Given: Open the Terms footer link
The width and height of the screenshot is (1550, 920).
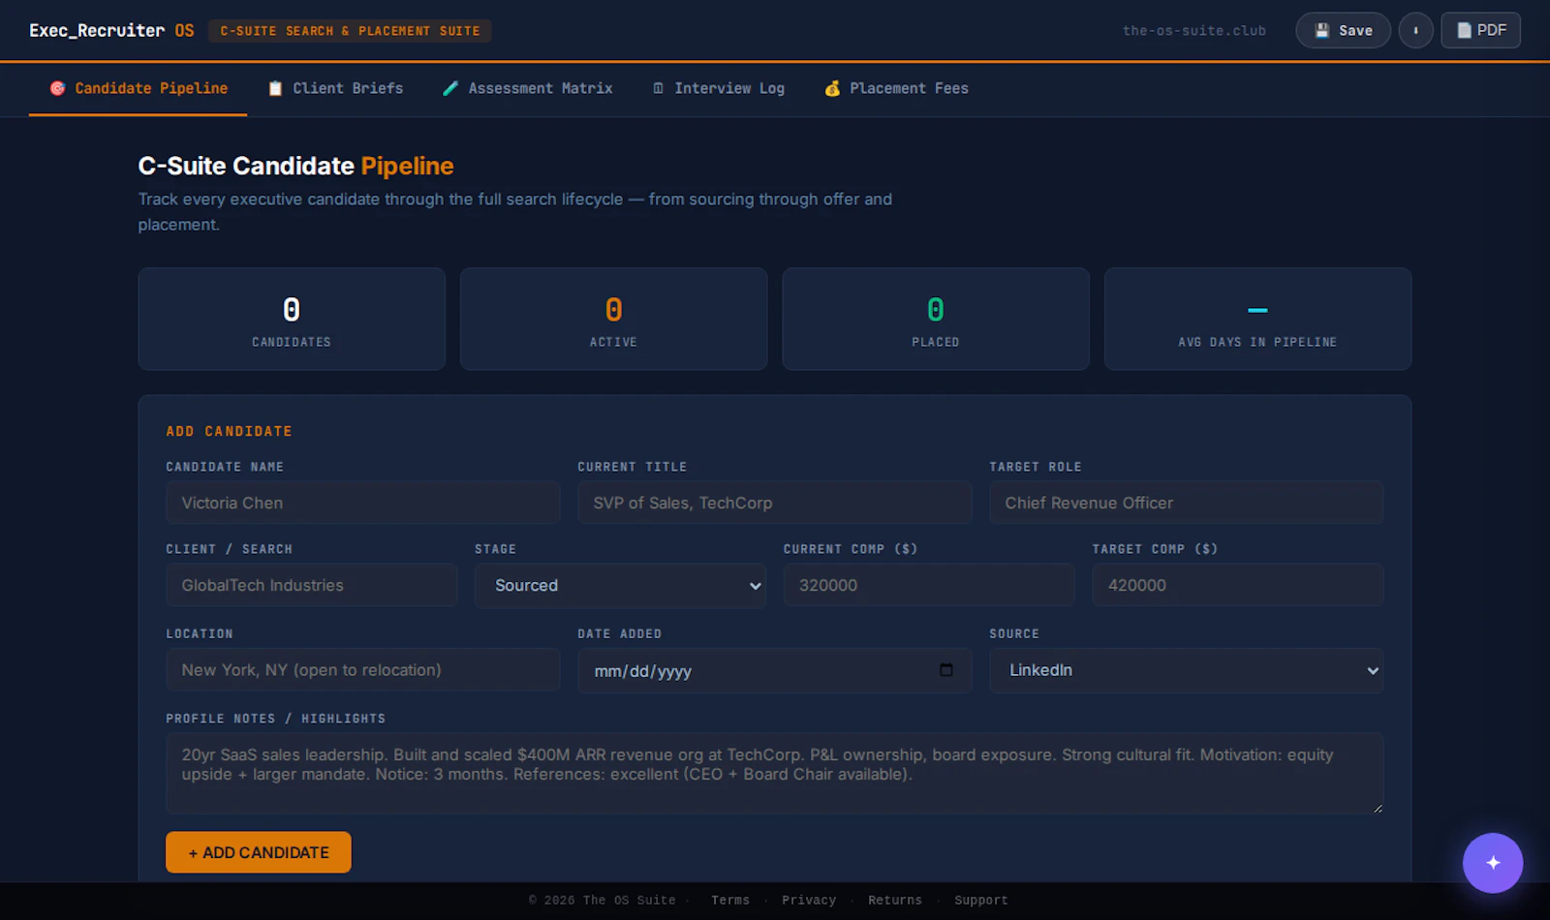Looking at the screenshot, I should pos(730,901).
